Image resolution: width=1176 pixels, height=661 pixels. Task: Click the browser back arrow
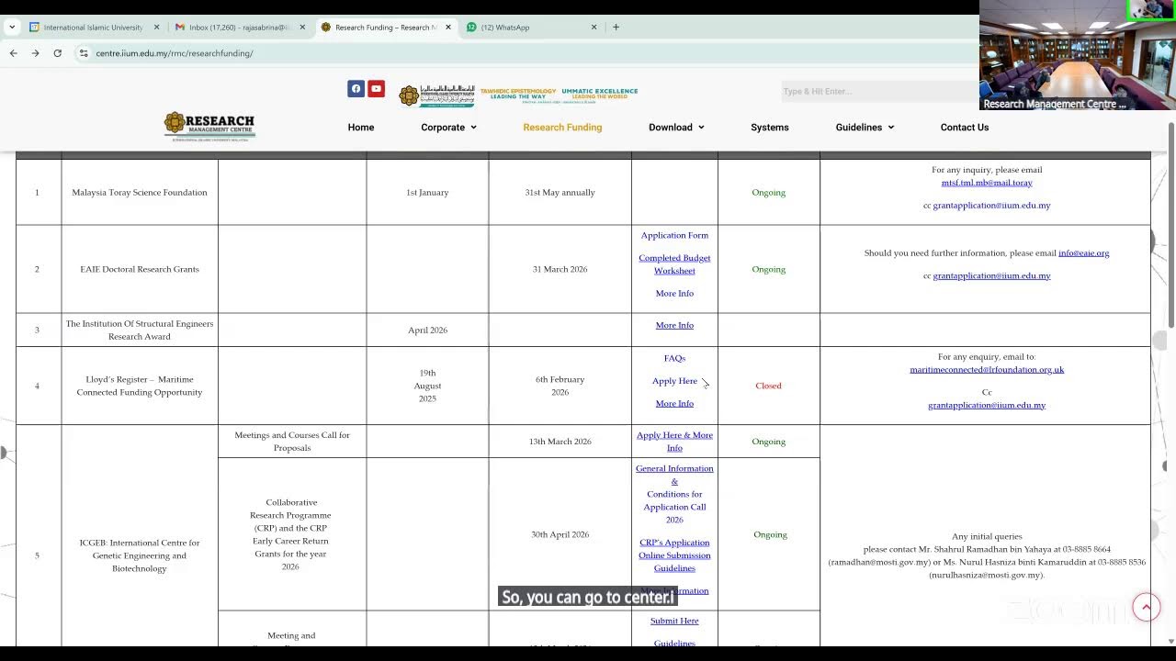(x=13, y=53)
